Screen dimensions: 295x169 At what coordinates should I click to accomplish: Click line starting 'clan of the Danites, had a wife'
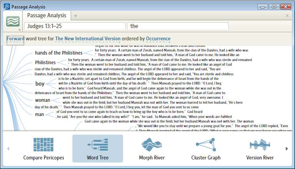128,69
